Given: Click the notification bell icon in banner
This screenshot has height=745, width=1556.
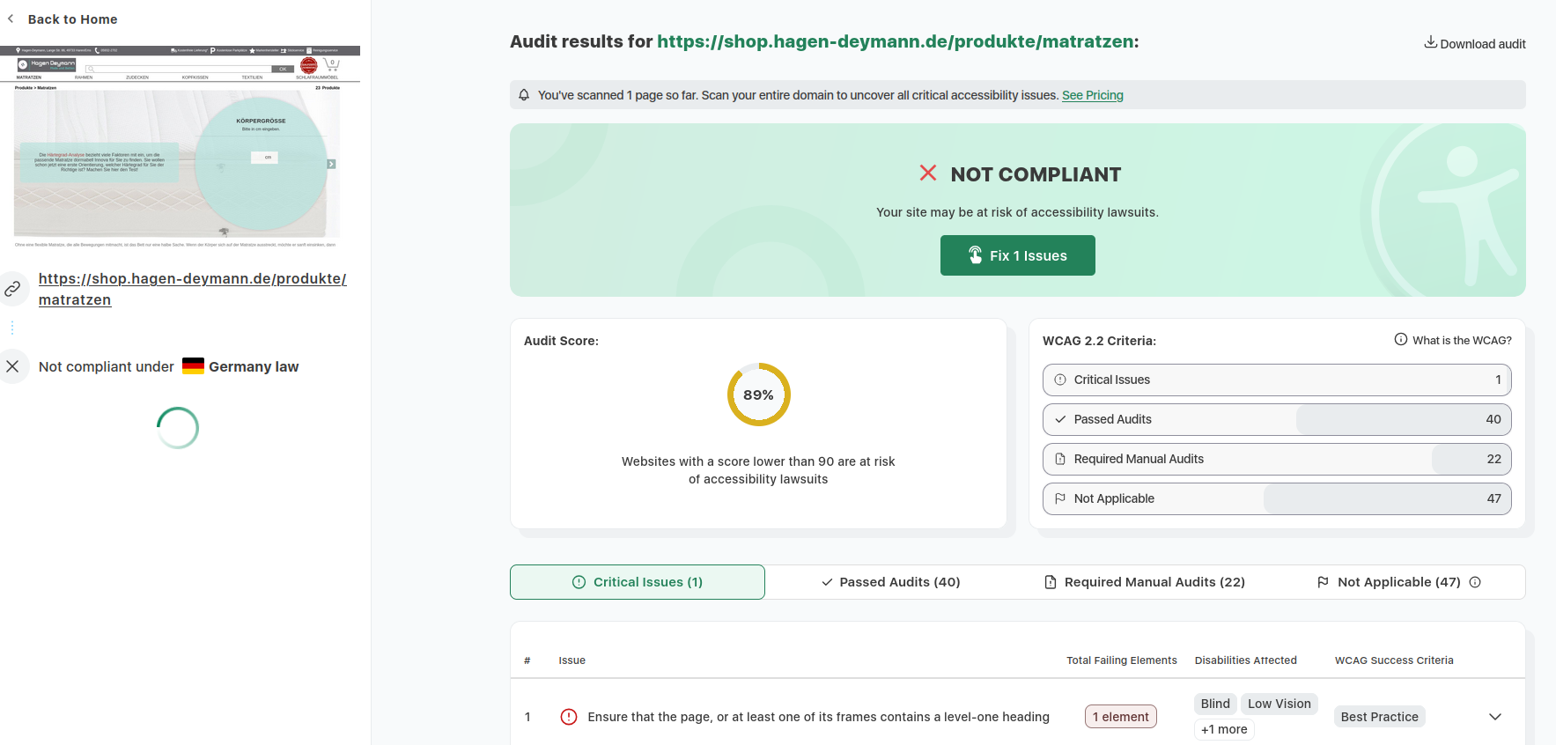Looking at the screenshot, I should click(x=524, y=95).
